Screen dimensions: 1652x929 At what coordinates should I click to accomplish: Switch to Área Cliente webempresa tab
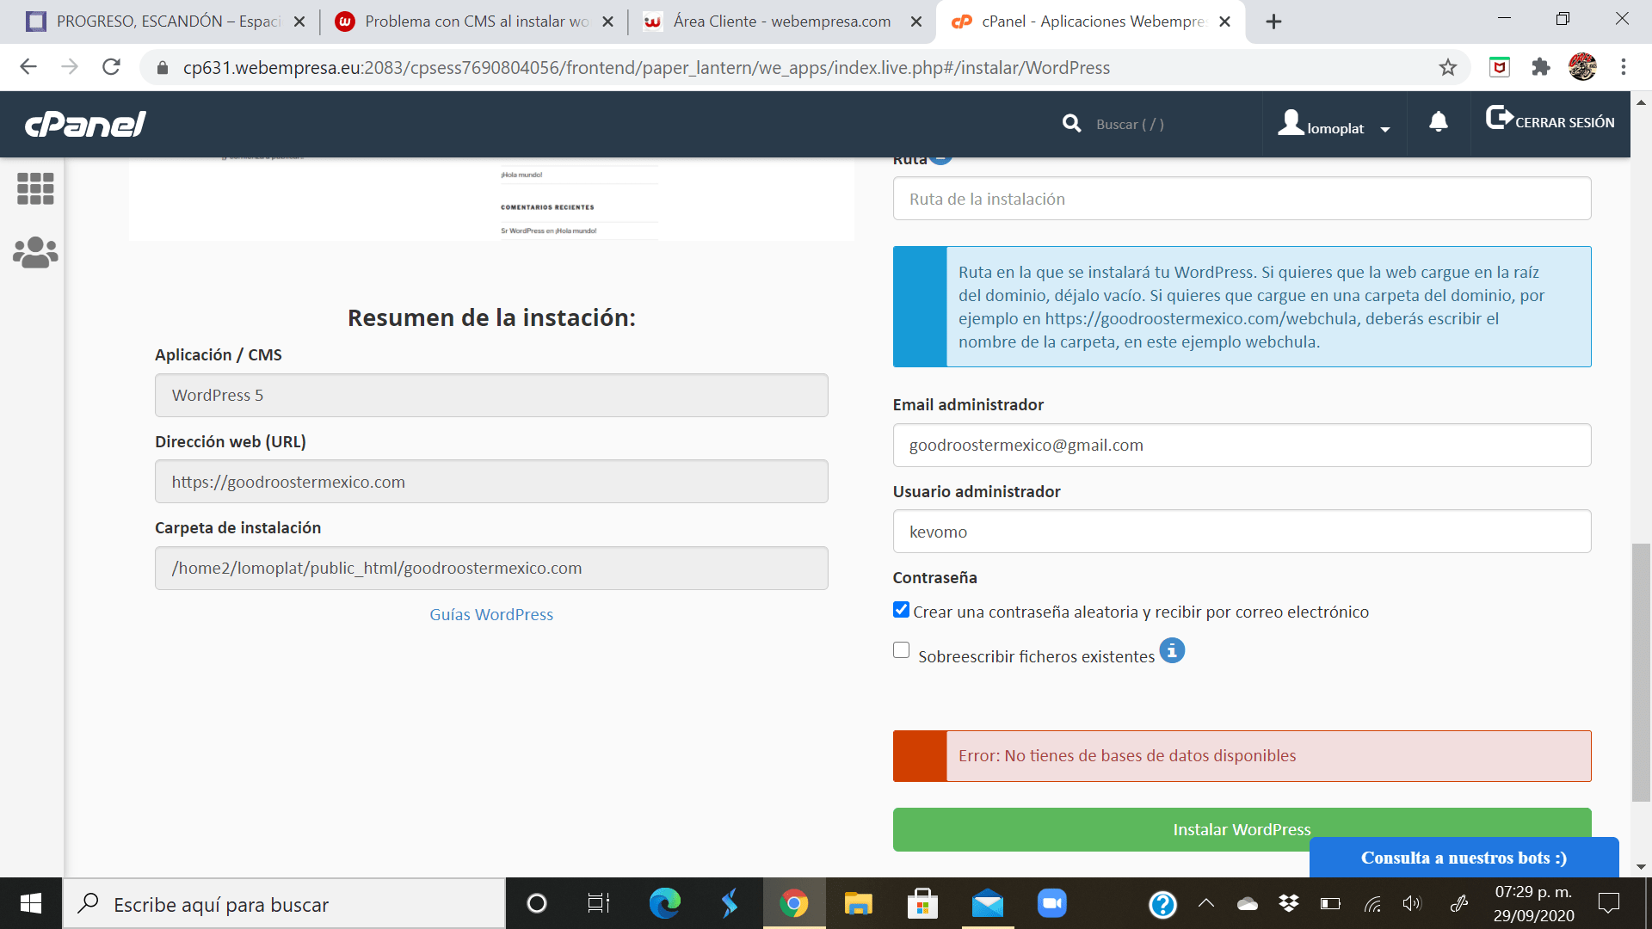[781, 22]
